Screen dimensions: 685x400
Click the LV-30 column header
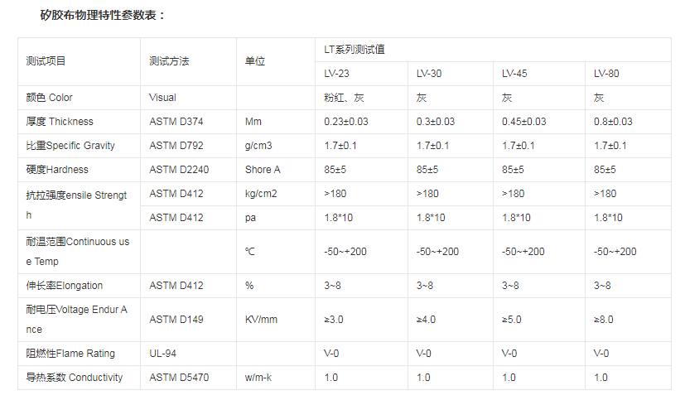pos(429,74)
